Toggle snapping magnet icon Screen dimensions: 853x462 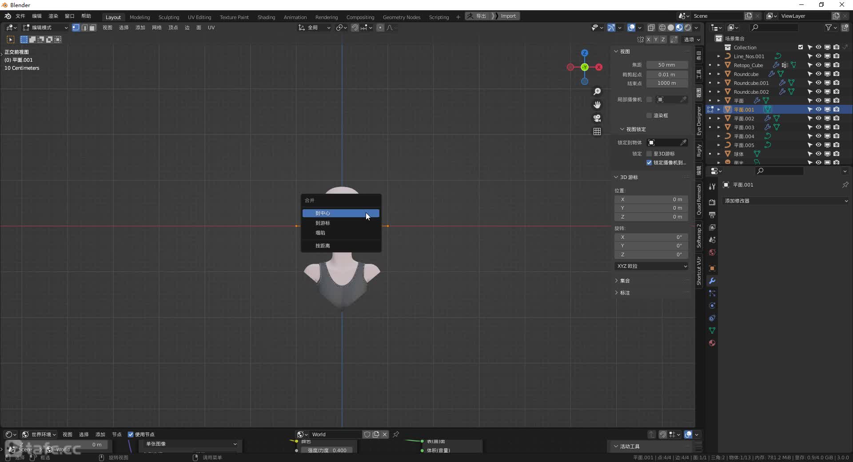point(355,28)
